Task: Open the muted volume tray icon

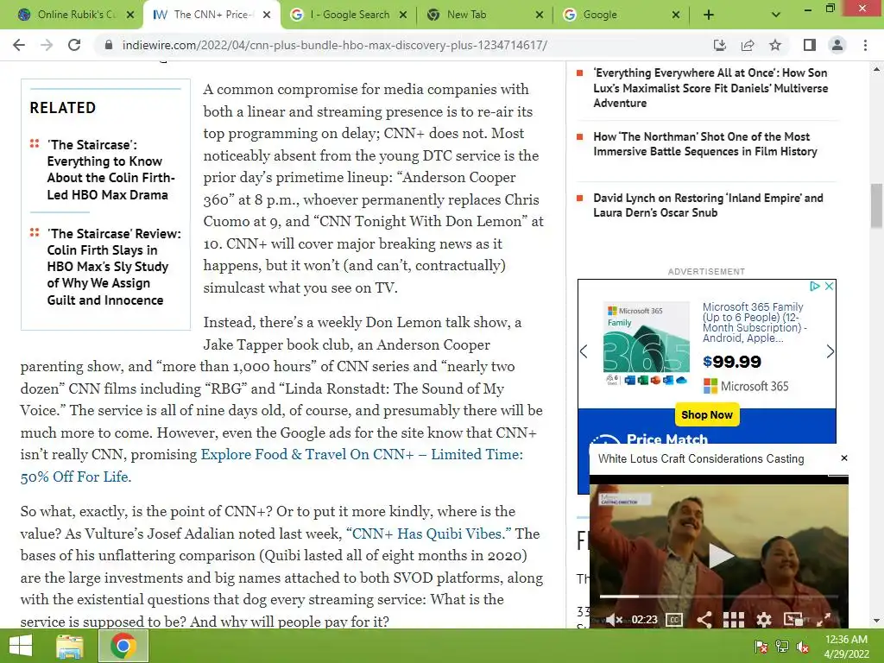Action: (x=803, y=647)
